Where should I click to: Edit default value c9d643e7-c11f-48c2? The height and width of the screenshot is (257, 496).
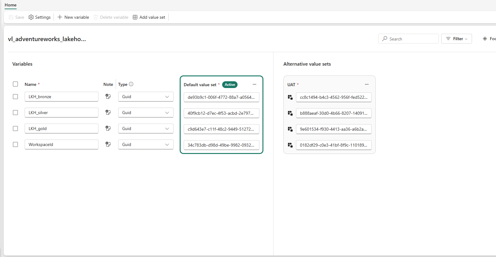point(222,129)
